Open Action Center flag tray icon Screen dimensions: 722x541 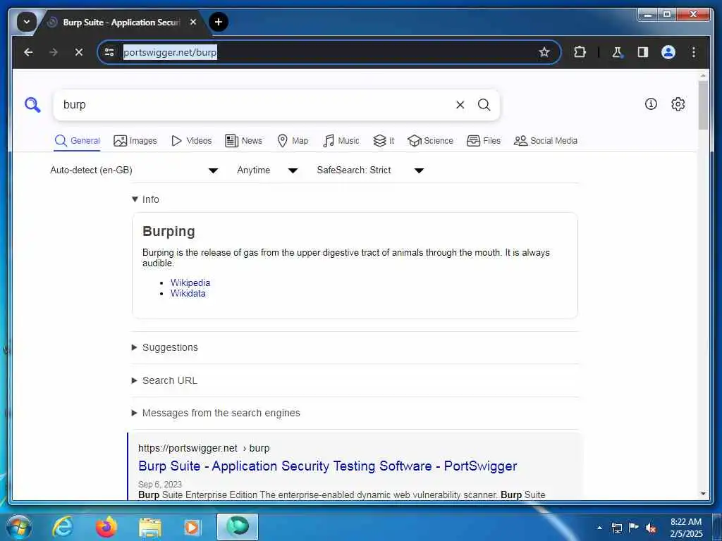coord(634,528)
